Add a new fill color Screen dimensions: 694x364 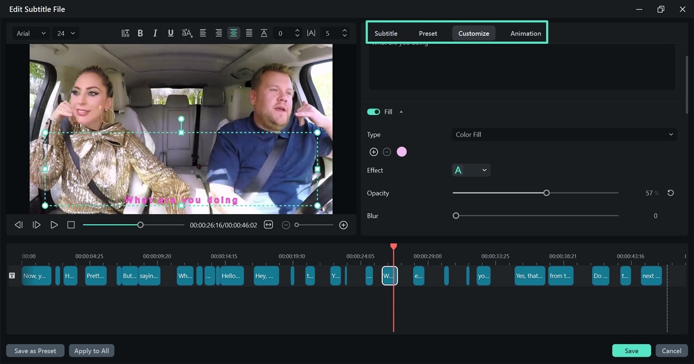pyautogui.click(x=374, y=152)
